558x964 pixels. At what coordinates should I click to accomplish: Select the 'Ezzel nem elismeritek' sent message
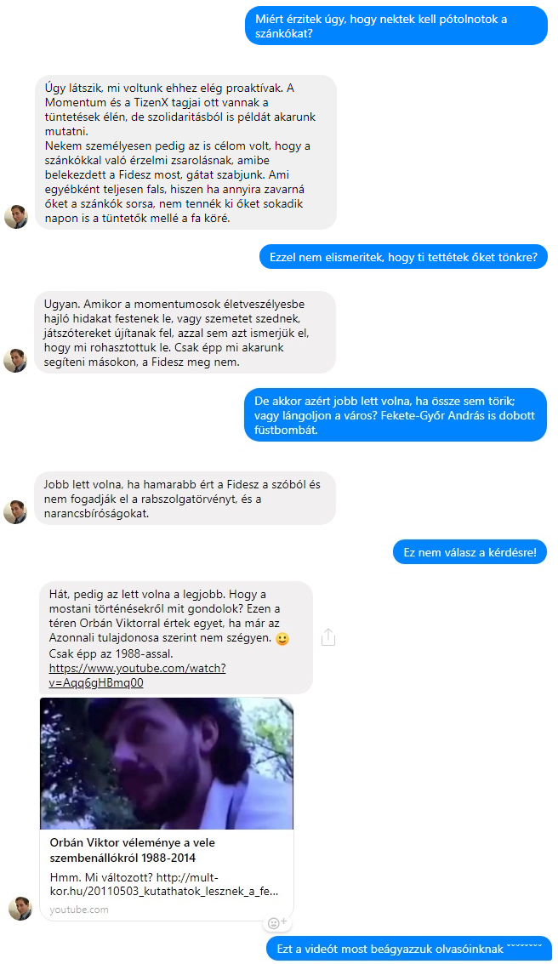(x=403, y=257)
